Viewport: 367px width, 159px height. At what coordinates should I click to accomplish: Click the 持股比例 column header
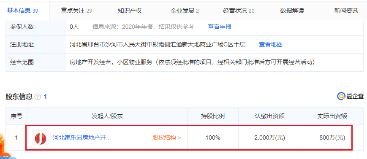pyautogui.click(x=213, y=116)
